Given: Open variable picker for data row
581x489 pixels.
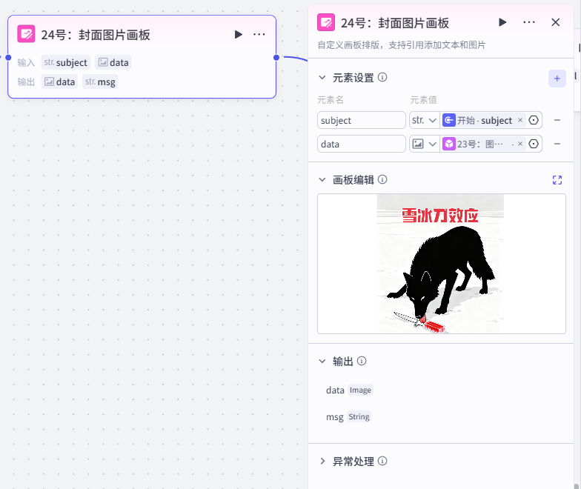Looking at the screenshot, I should tap(534, 144).
